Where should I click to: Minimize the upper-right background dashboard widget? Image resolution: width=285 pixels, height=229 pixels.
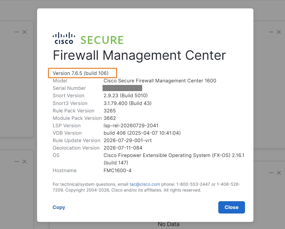271,32
